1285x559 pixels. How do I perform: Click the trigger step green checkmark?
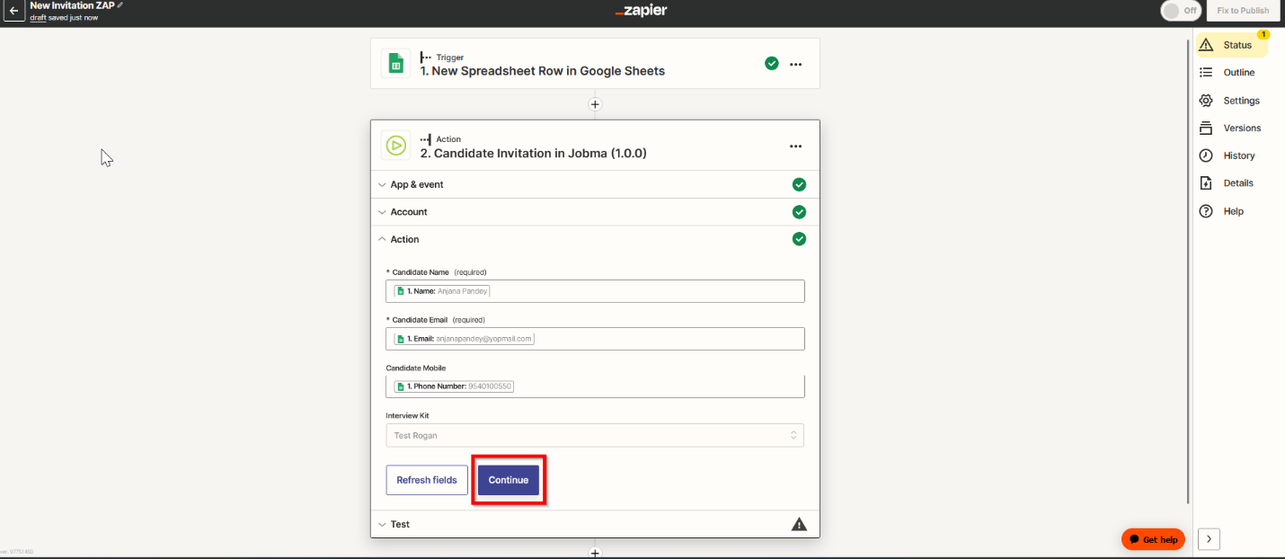point(771,63)
